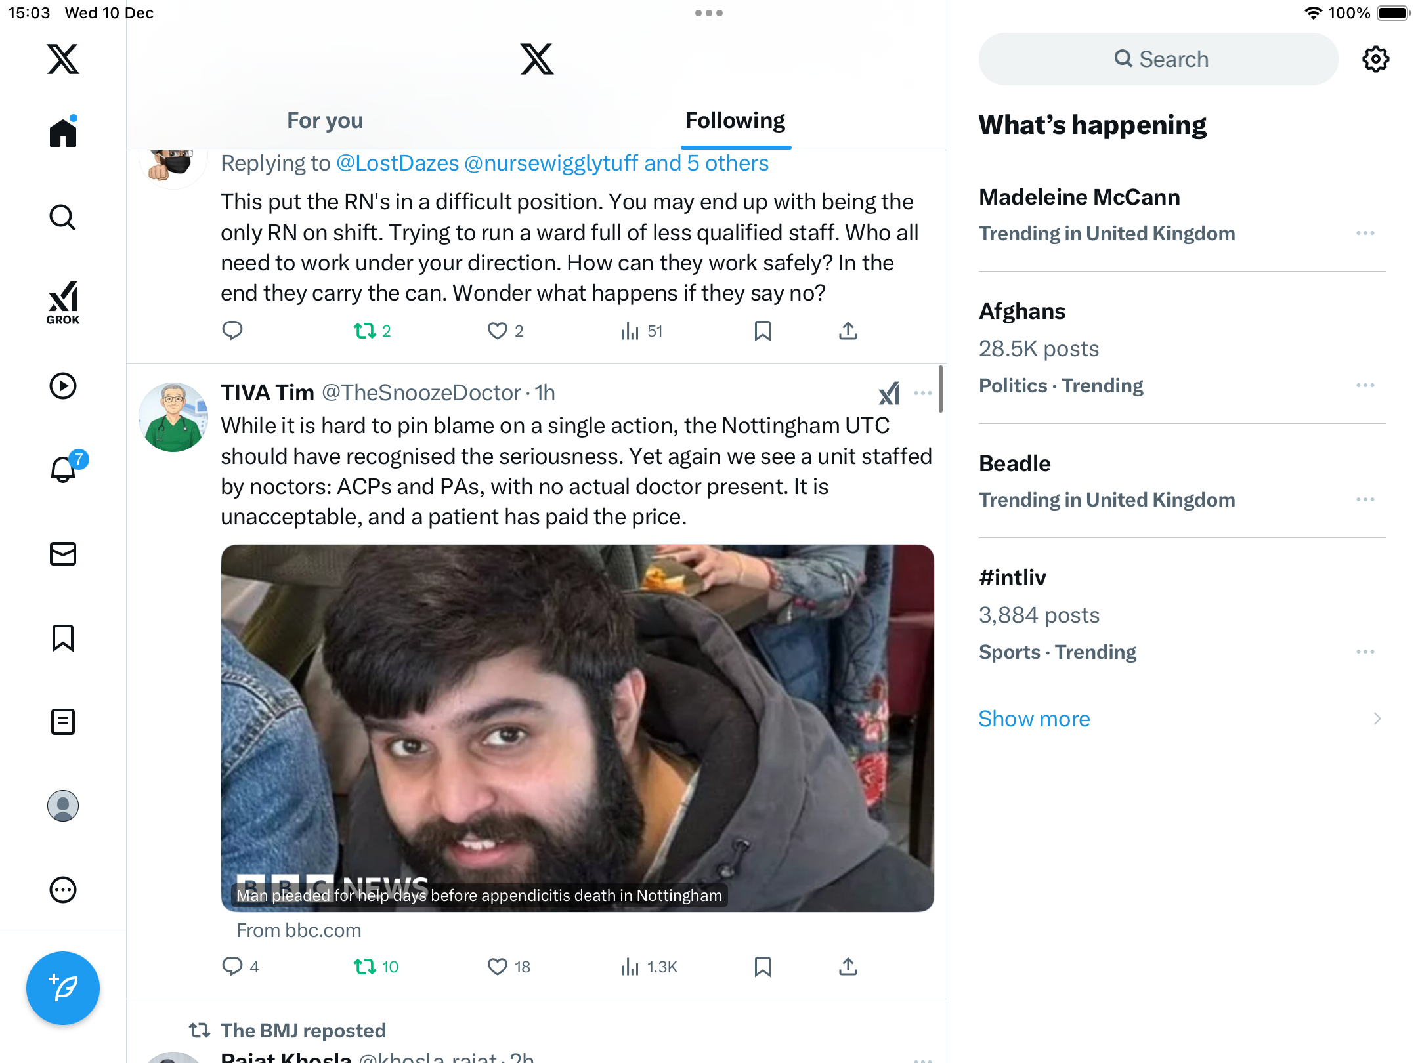
Task: Expand trends with Show more chevron
Action: [x=1377, y=719]
